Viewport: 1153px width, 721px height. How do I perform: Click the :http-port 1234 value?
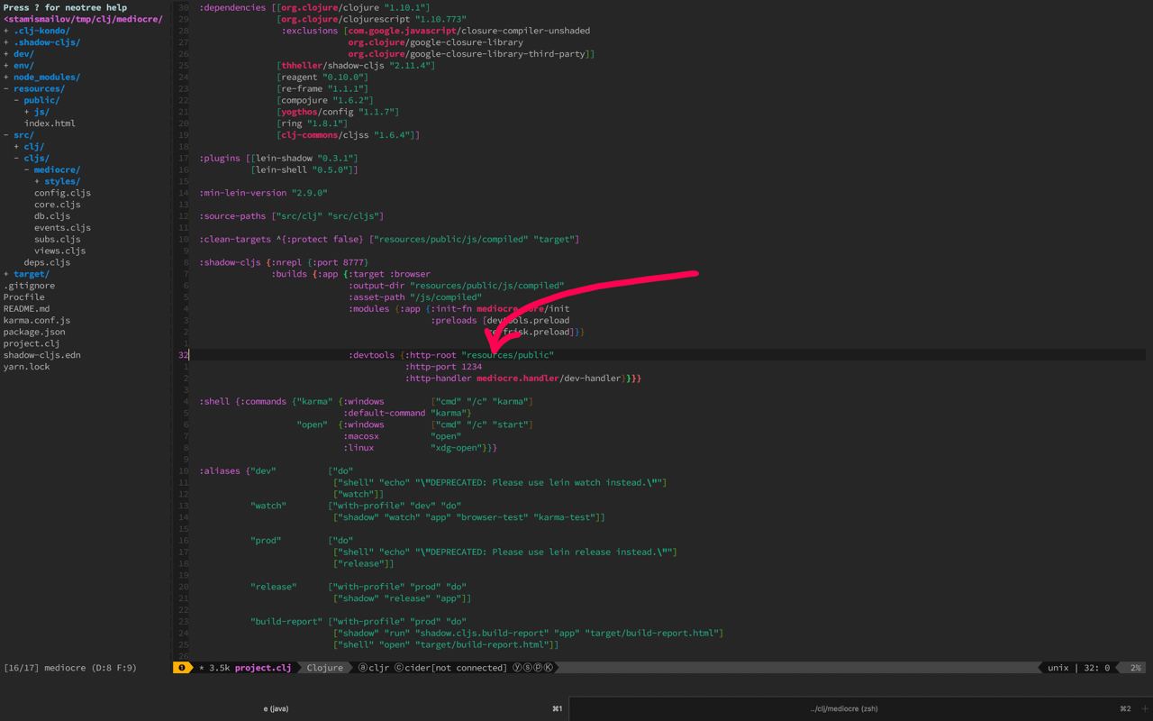point(443,367)
